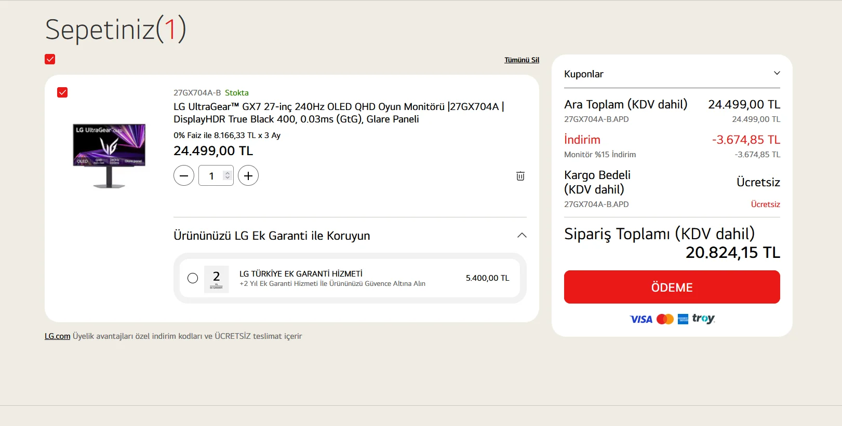Click the LG TÜRKİYE EK GARANTİ HİZMETİ title

click(301, 273)
